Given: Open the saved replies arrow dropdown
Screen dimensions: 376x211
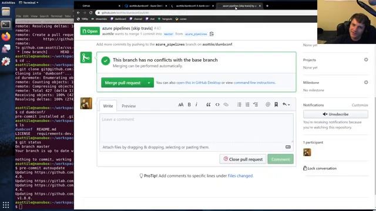Looking at the screenshot, I should tap(286, 104).
